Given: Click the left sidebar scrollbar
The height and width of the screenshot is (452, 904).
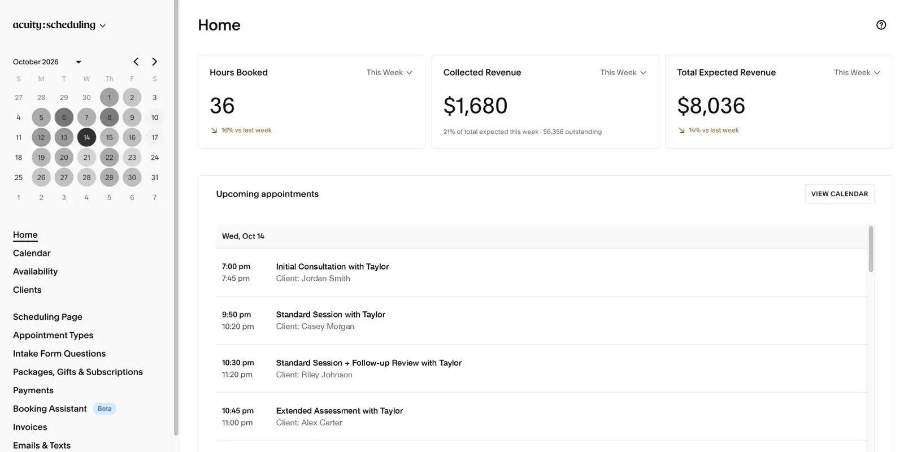Looking at the screenshot, I should click(x=176, y=218).
